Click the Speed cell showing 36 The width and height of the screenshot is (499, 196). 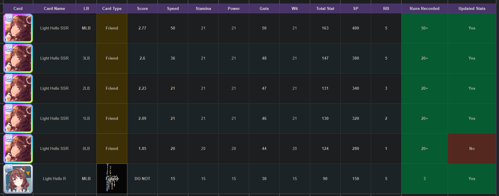(x=173, y=58)
